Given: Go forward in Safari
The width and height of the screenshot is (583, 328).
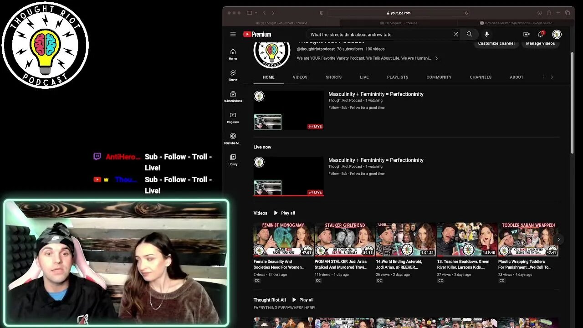Looking at the screenshot, I should coord(273,13).
